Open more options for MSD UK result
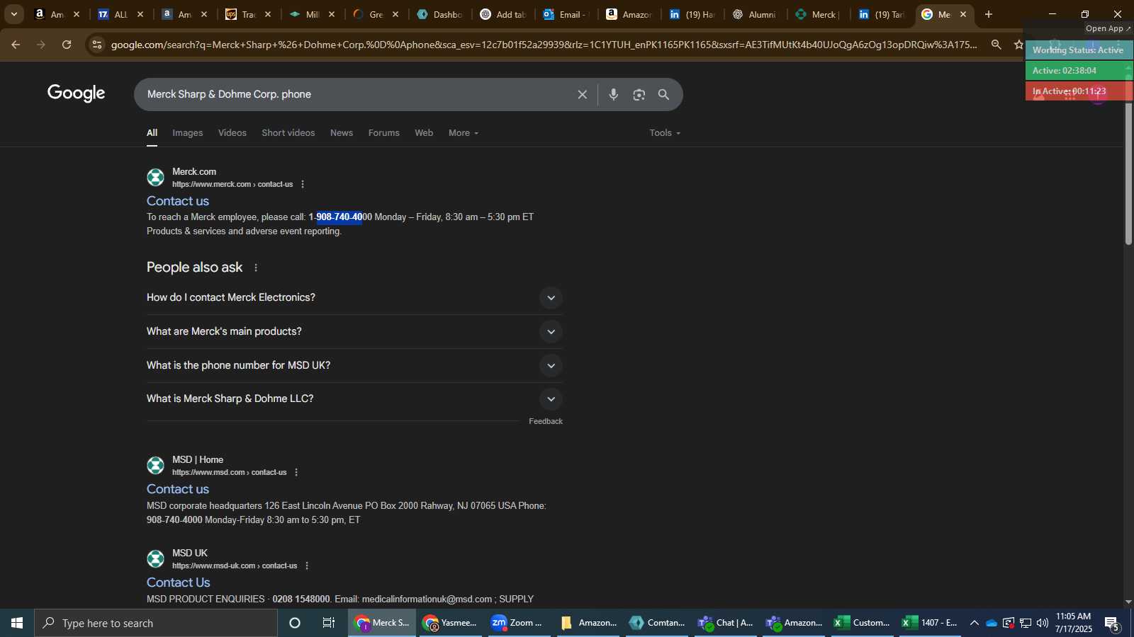1134x637 pixels. [x=307, y=566]
